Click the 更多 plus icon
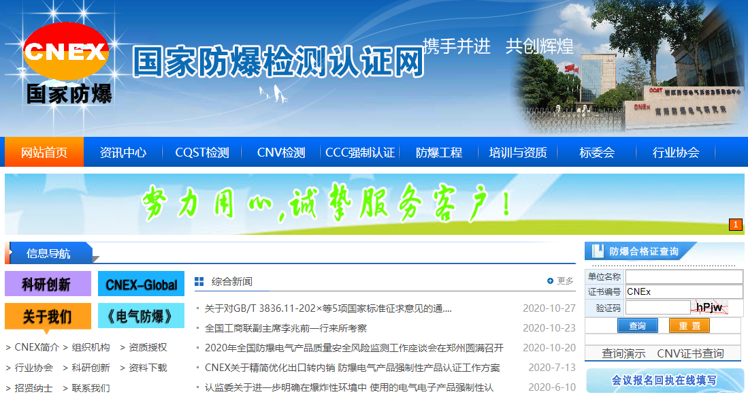Image resolution: width=748 pixels, height=401 pixels. [550, 280]
